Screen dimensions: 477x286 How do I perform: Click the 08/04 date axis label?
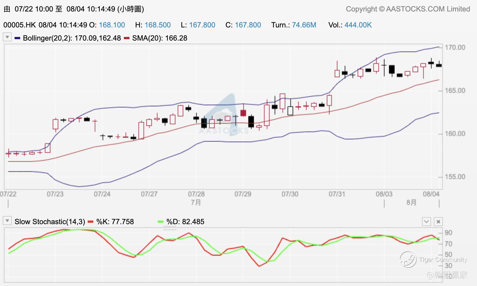(431, 194)
